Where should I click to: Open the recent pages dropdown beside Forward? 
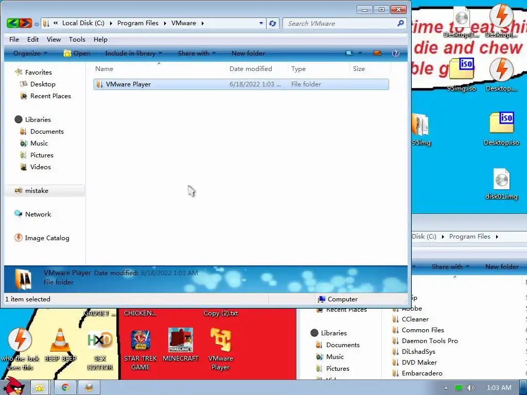click(37, 24)
